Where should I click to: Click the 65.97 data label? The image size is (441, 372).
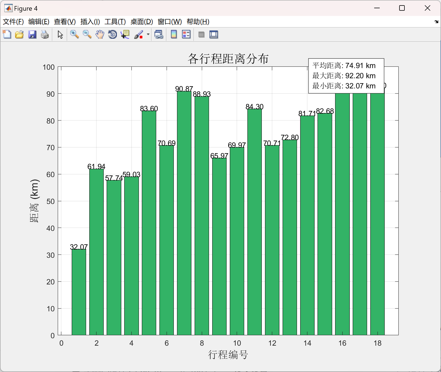coord(219,156)
